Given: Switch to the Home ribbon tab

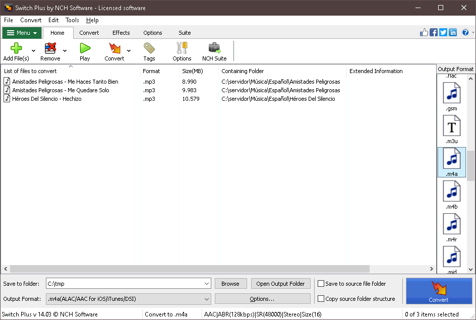Looking at the screenshot, I should pyautogui.click(x=57, y=33).
